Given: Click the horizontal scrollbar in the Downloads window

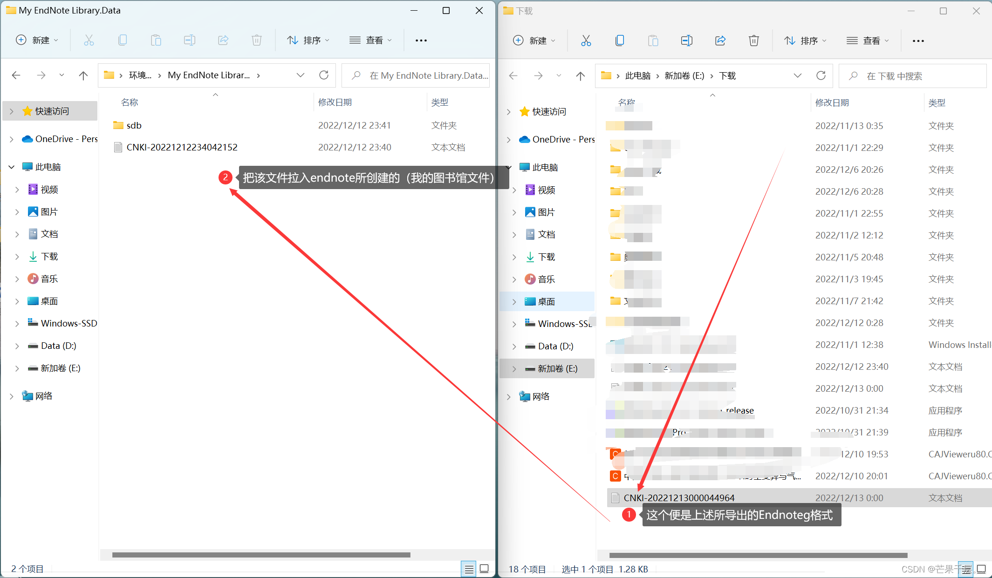Looking at the screenshot, I should [x=758, y=555].
